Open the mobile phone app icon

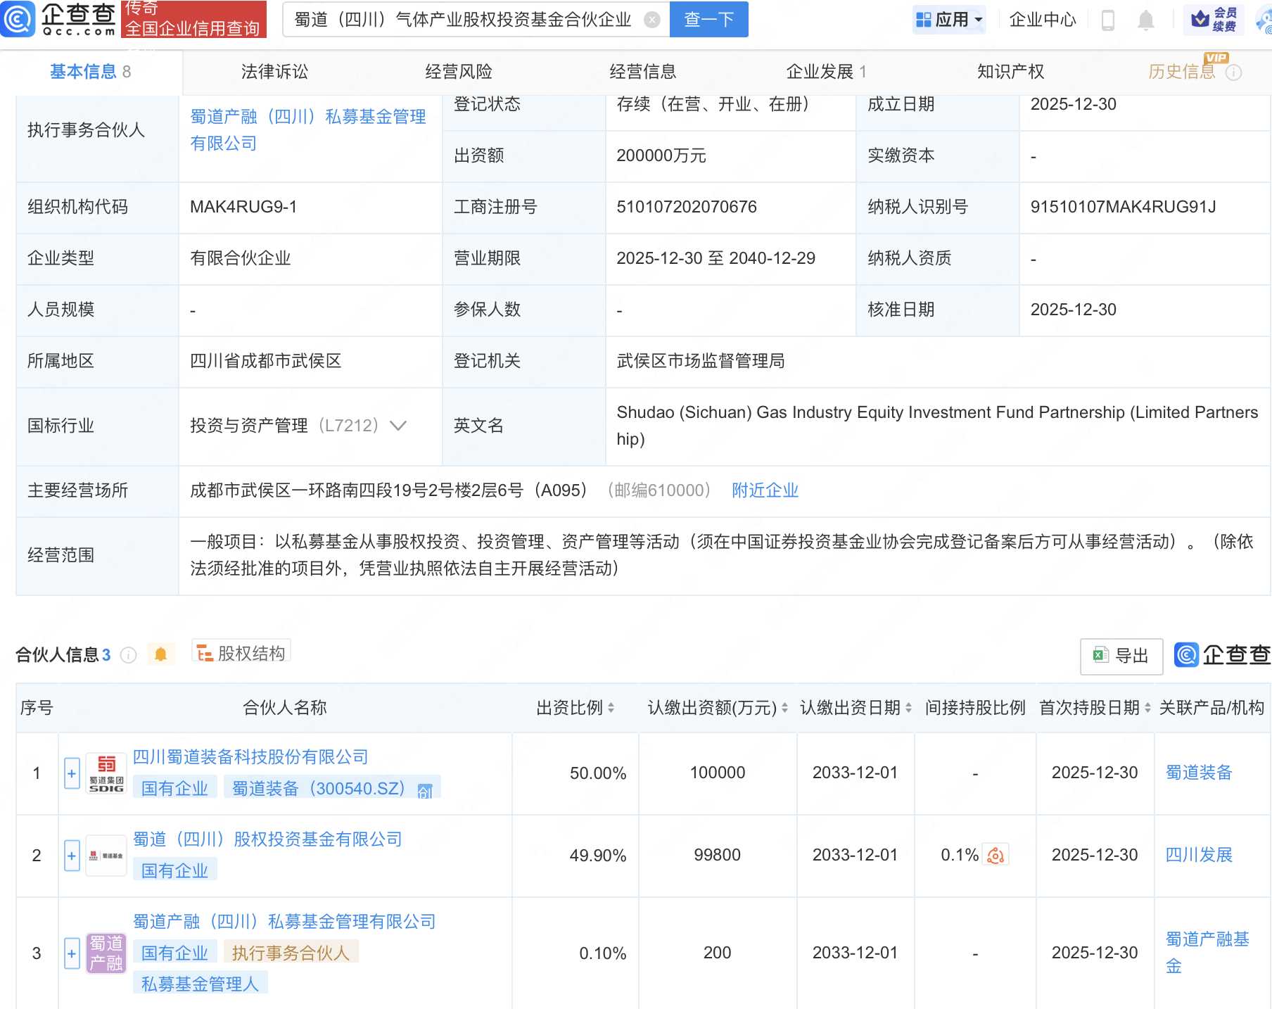[x=1107, y=20]
